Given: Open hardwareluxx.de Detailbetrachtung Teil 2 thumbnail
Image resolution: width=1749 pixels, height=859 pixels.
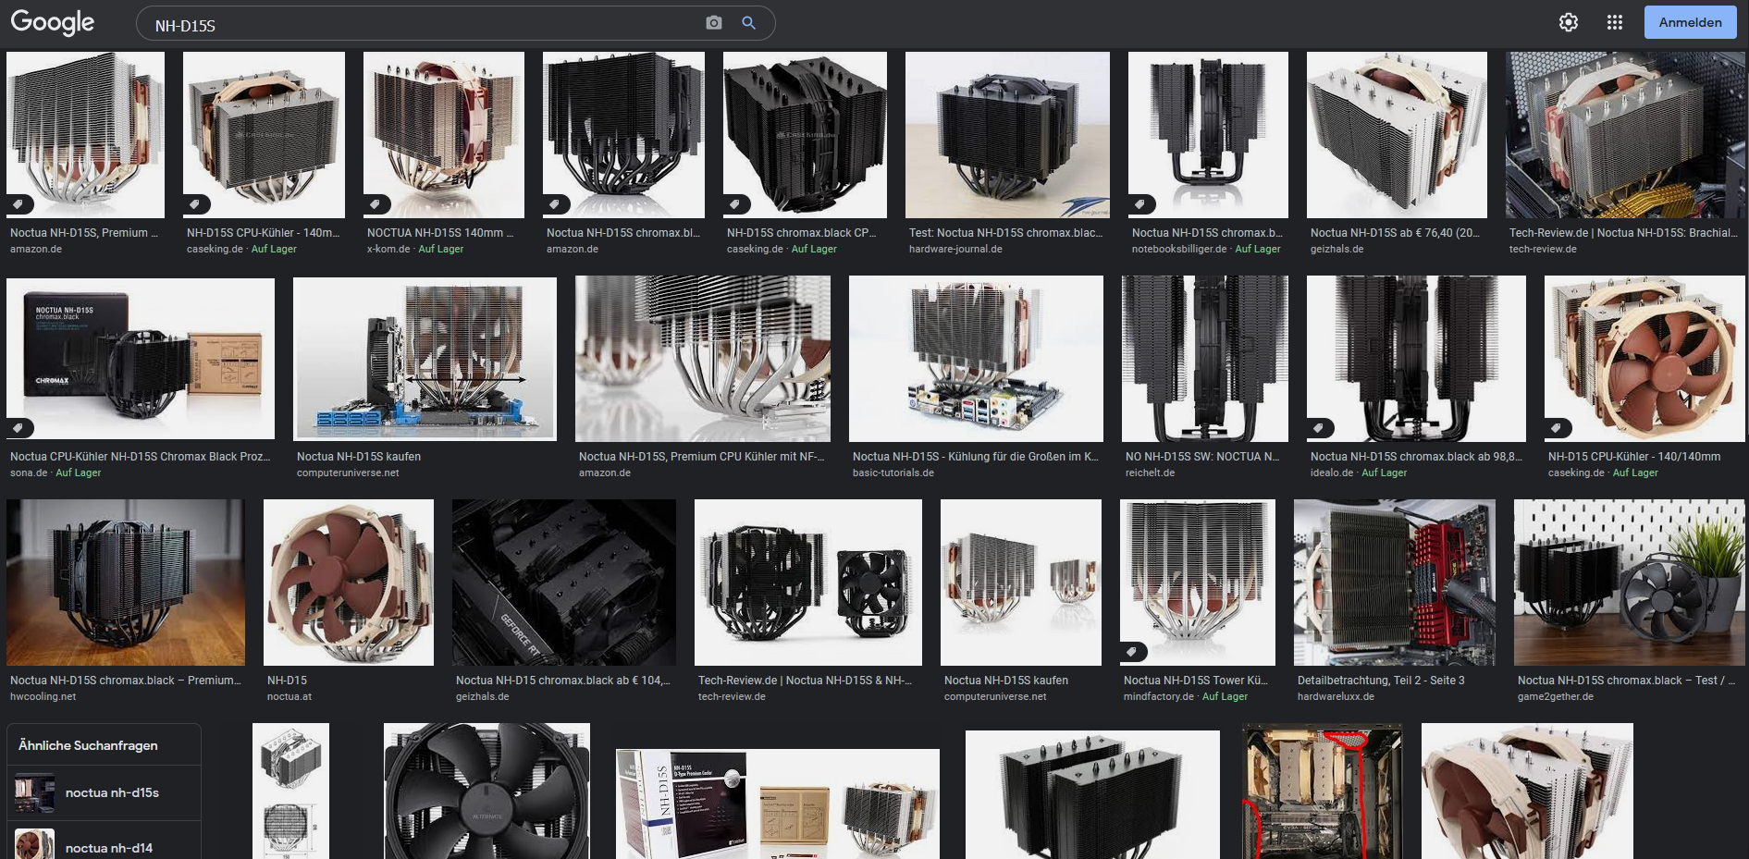Looking at the screenshot, I should (1395, 583).
